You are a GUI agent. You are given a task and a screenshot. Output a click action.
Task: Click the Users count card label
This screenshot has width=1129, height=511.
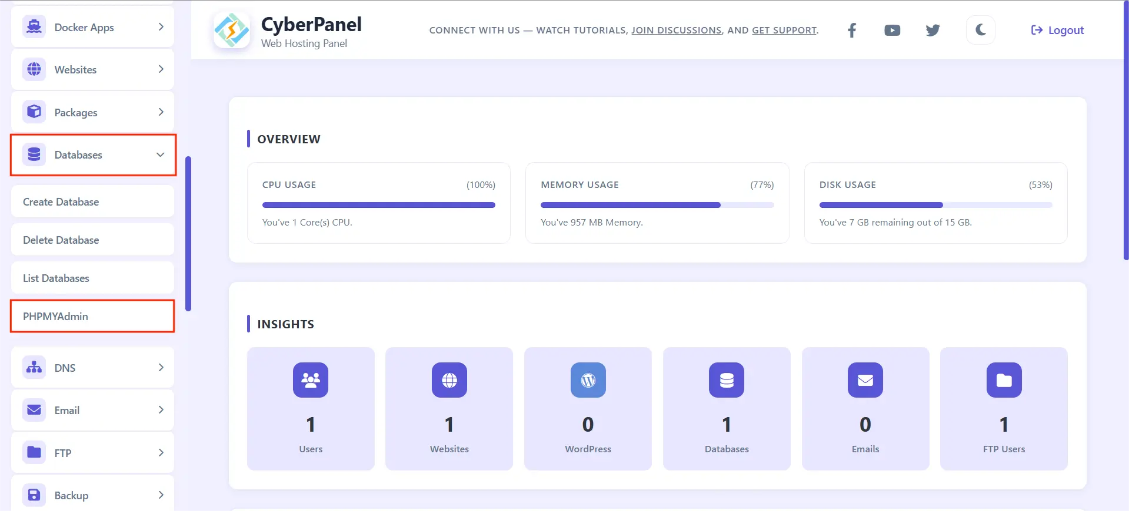tap(311, 449)
